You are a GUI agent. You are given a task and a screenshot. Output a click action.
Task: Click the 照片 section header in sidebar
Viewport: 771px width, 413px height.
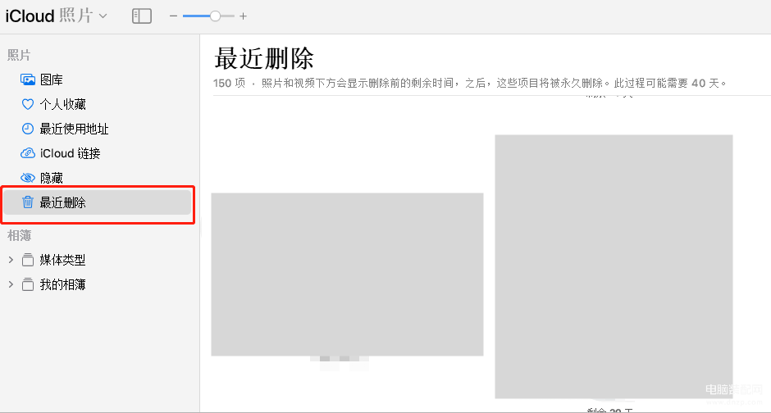[19, 55]
